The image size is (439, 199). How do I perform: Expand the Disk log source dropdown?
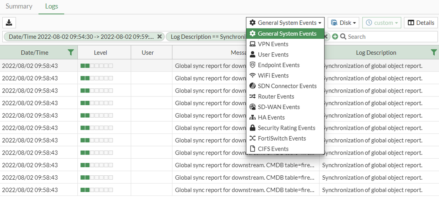pos(343,23)
